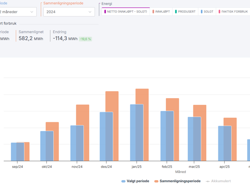Toggle Valgt periode series in legend

click(137, 181)
